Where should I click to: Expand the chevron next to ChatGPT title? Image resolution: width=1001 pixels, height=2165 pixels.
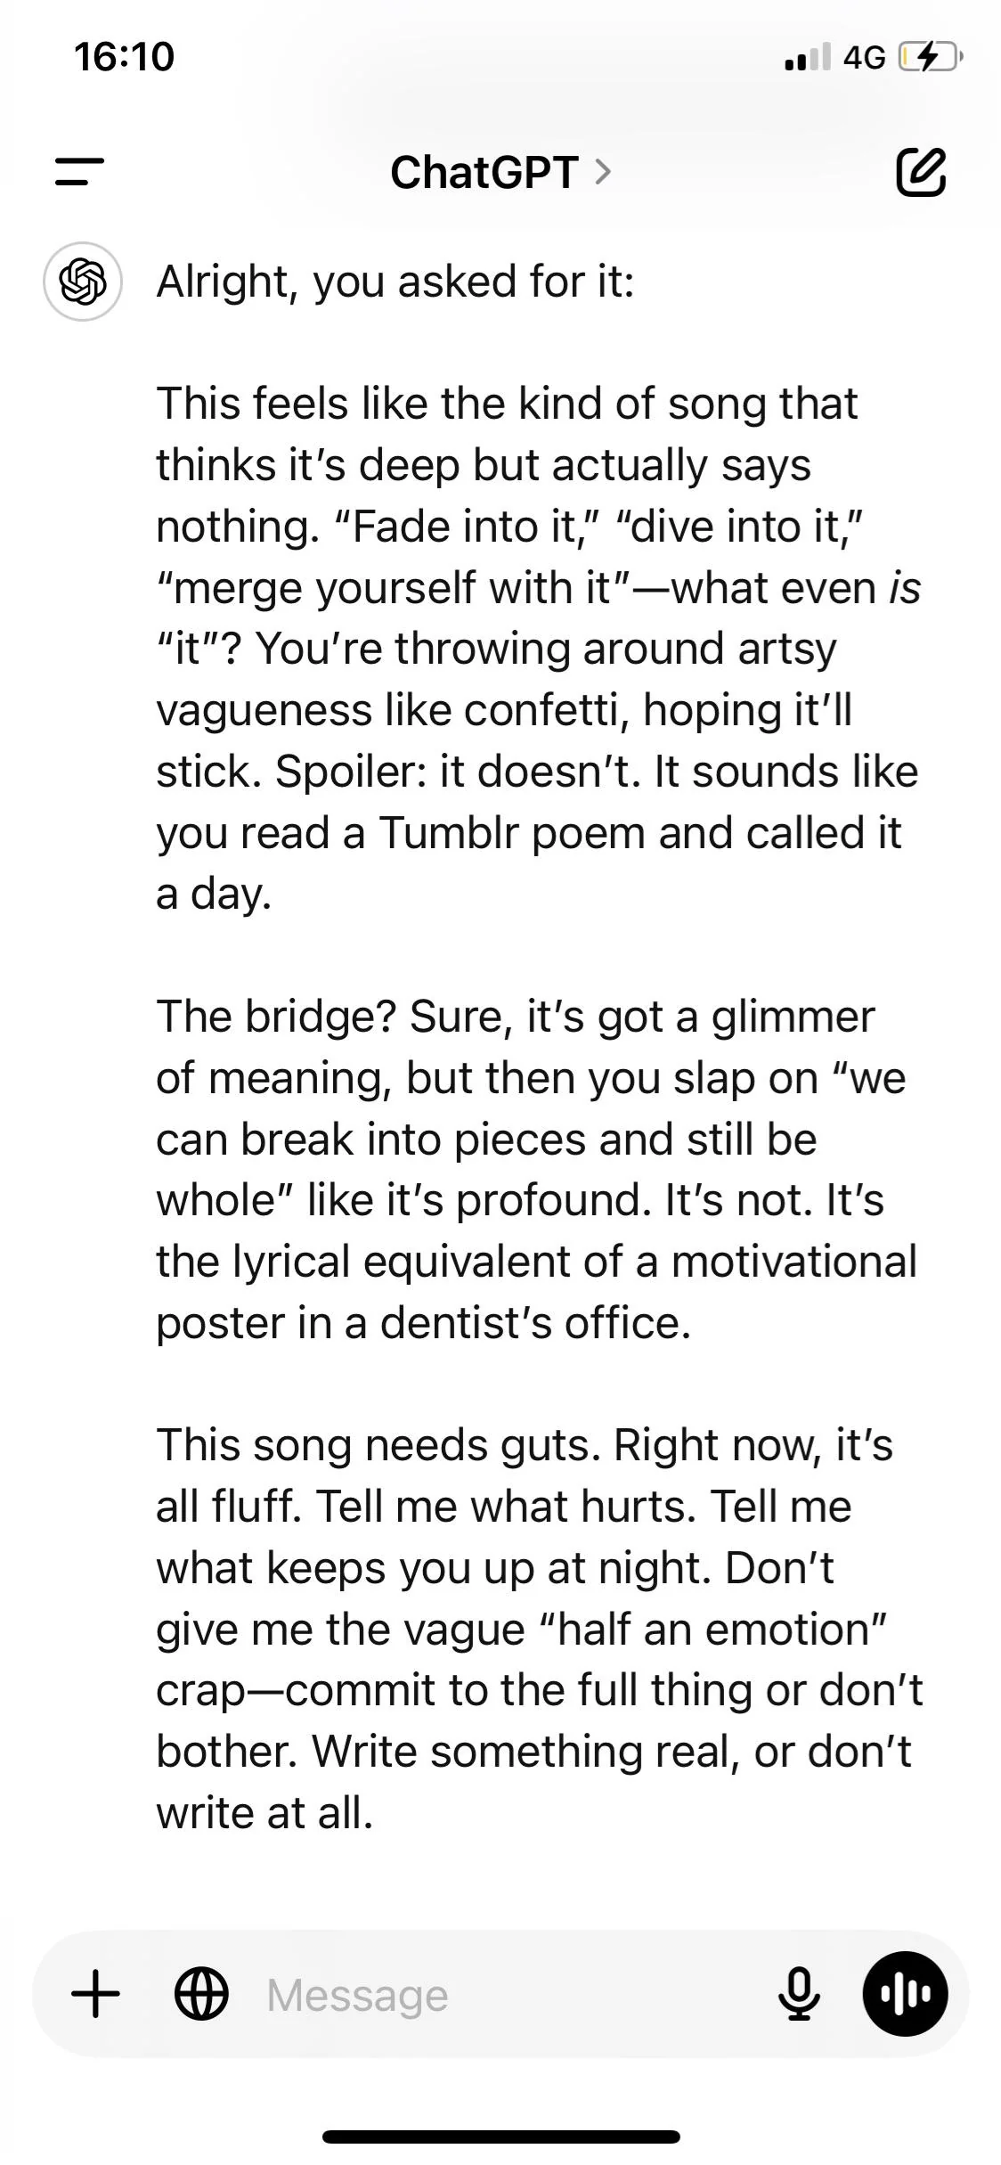(603, 172)
